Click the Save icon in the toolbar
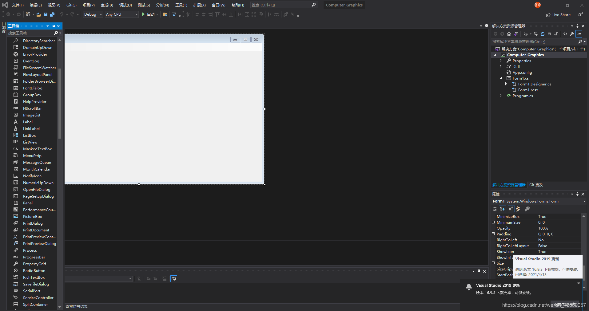Image resolution: width=589 pixels, height=311 pixels. tap(46, 14)
